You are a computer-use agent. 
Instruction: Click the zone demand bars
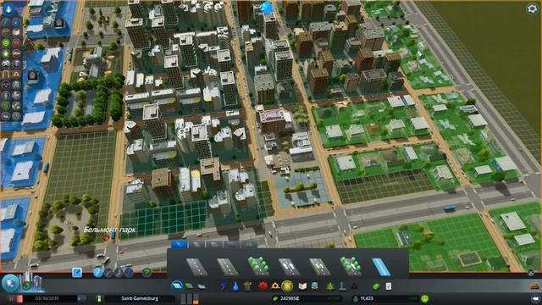[x=190, y=298]
